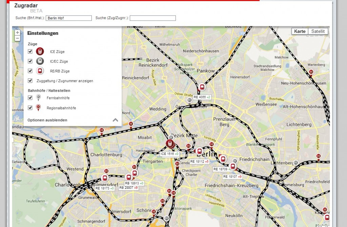Viewport: 347px width, 227px height.
Task: Click the red station pin near Checkpoint Charlie
Action: point(177,164)
